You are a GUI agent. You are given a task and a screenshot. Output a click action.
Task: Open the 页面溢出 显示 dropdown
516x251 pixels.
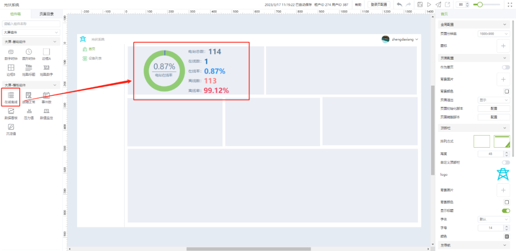point(494,100)
